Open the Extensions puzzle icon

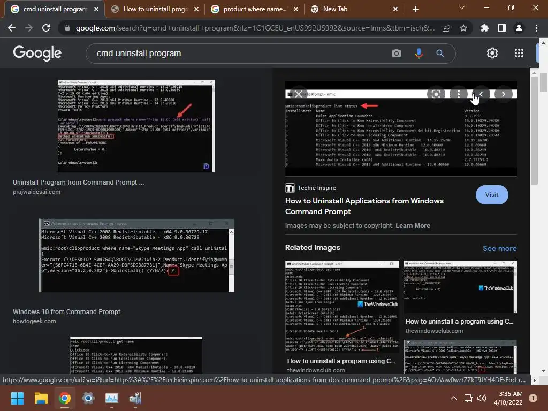(484, 28)
